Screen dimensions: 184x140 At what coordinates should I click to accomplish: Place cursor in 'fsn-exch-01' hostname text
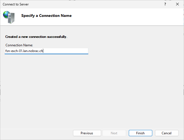coord(14,51)
